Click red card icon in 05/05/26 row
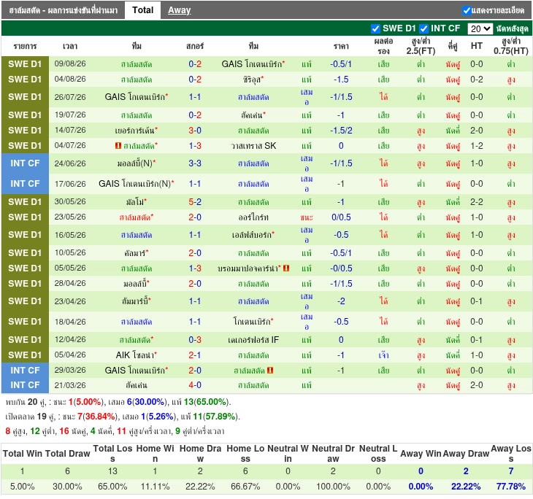533x499 pixels. 286,268
